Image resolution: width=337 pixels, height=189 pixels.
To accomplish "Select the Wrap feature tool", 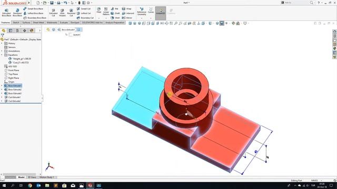I will (x=126, y=9).
